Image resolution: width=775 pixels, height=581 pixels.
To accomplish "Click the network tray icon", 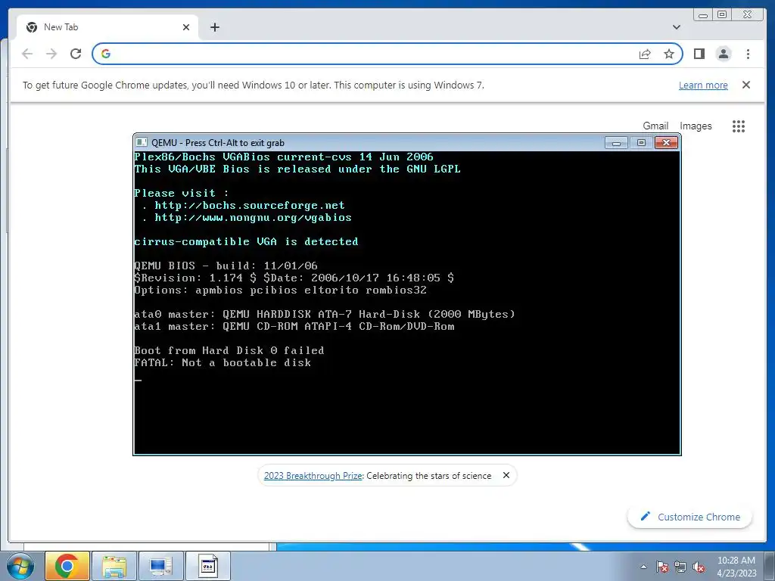I will [680, 567].
